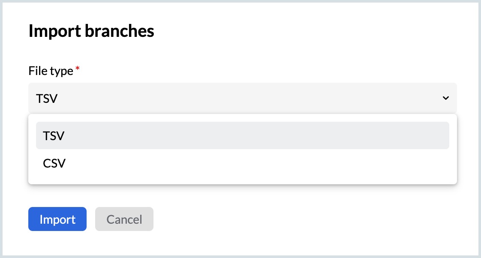Dismiss the import dialog using Cancel

tap(124, 219)
